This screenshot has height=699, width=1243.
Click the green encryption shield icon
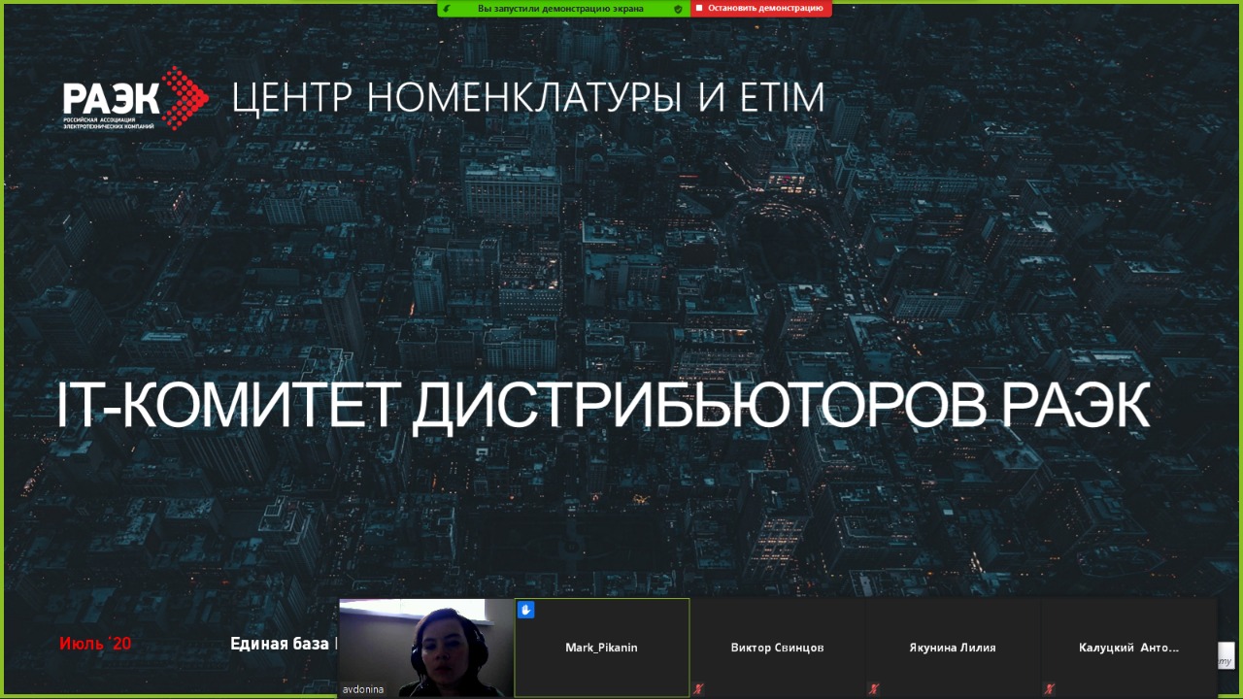point(678,8)
